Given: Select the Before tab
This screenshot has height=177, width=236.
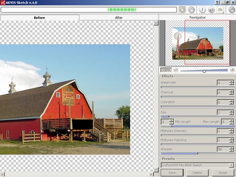Looking at the screenshot, I should [x=40, y=18].
